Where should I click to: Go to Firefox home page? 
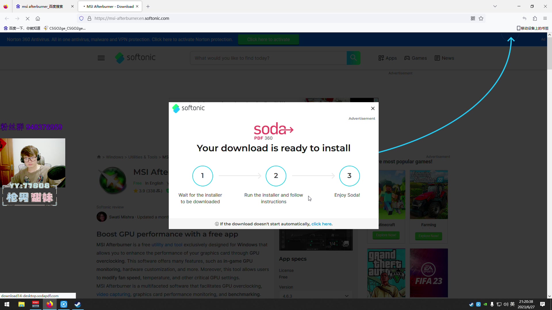coord(38,18)
